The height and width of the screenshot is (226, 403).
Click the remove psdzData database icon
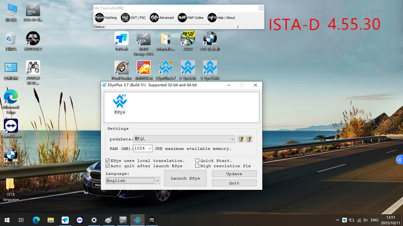pos(249,139)
